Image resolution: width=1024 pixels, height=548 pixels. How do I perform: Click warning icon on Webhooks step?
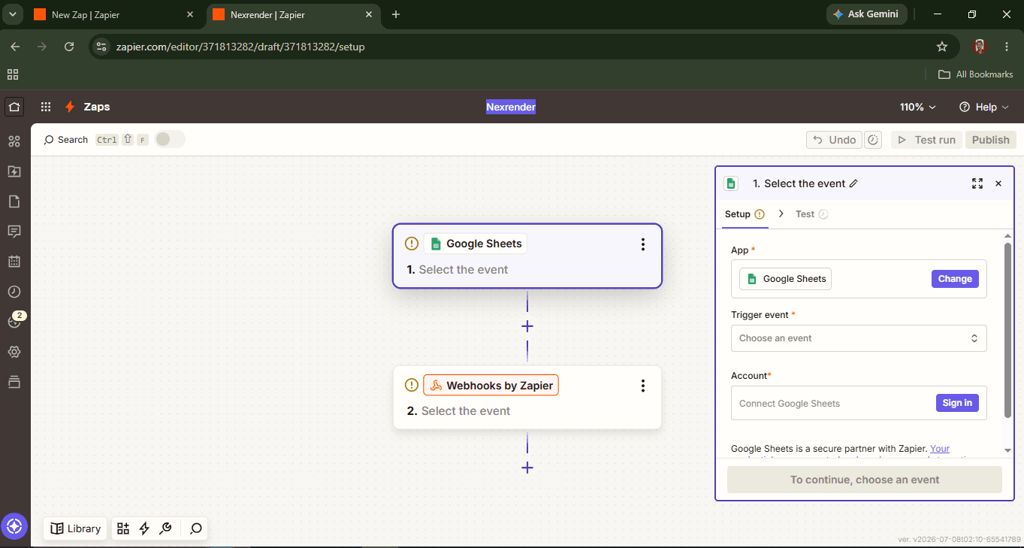(x=412, y=385)
